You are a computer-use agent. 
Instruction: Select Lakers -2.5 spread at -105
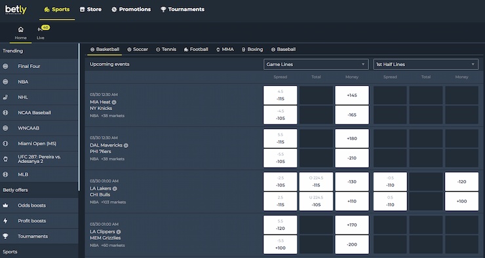pos(281,181)
